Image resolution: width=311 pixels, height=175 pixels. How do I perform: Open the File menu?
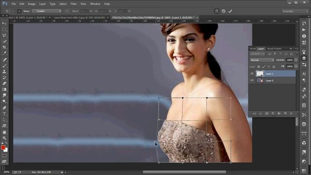coord(14,4)
